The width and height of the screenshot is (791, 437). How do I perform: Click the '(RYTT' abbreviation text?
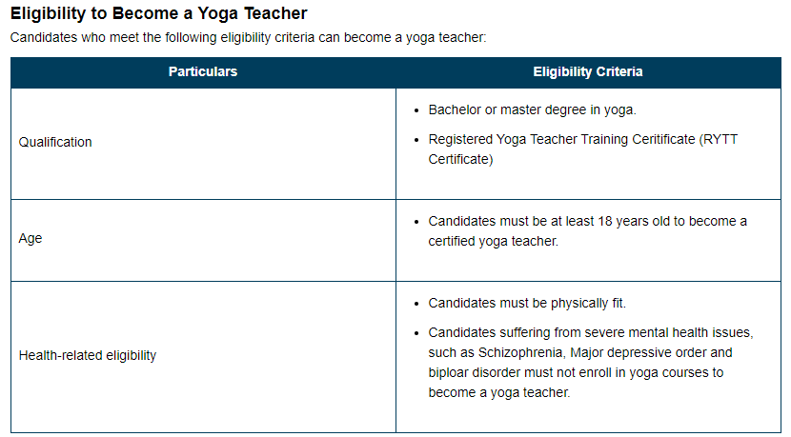[719, 139]
